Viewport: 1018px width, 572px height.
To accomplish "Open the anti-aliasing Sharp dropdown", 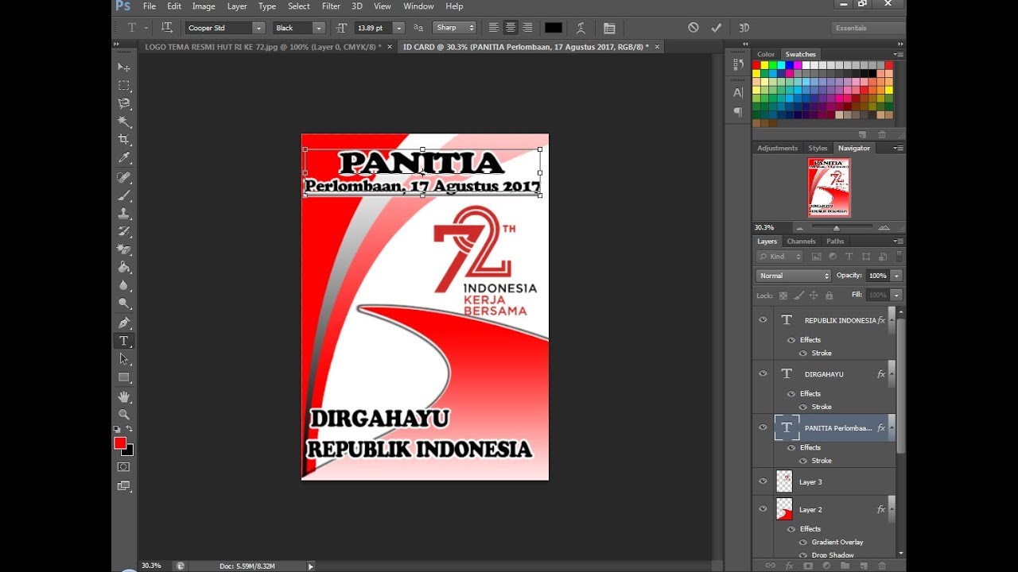I will tap(455, 28).
